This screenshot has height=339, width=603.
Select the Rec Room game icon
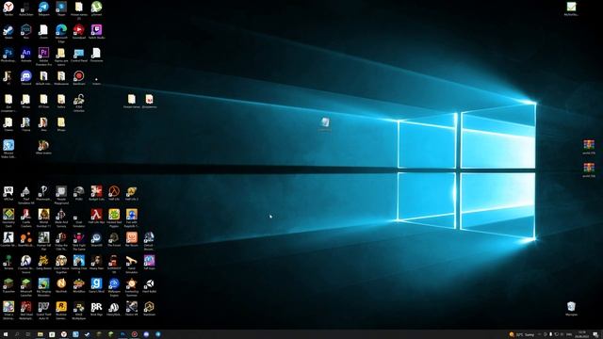click(132, 237)
